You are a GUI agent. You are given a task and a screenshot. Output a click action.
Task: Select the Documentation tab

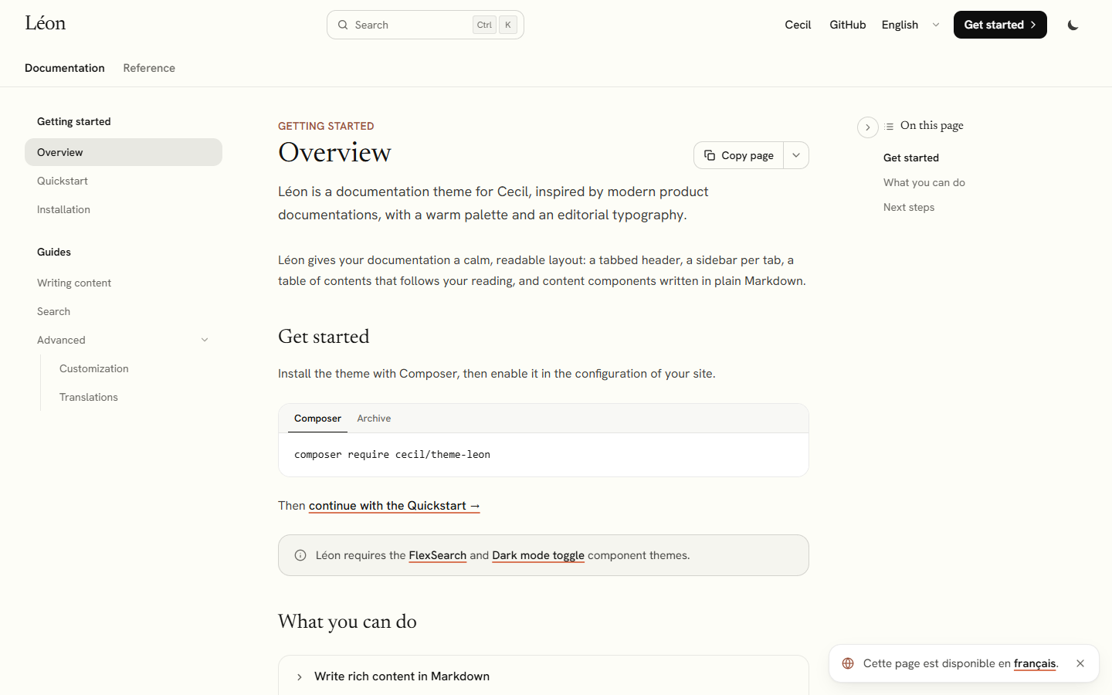pos(65,68)
